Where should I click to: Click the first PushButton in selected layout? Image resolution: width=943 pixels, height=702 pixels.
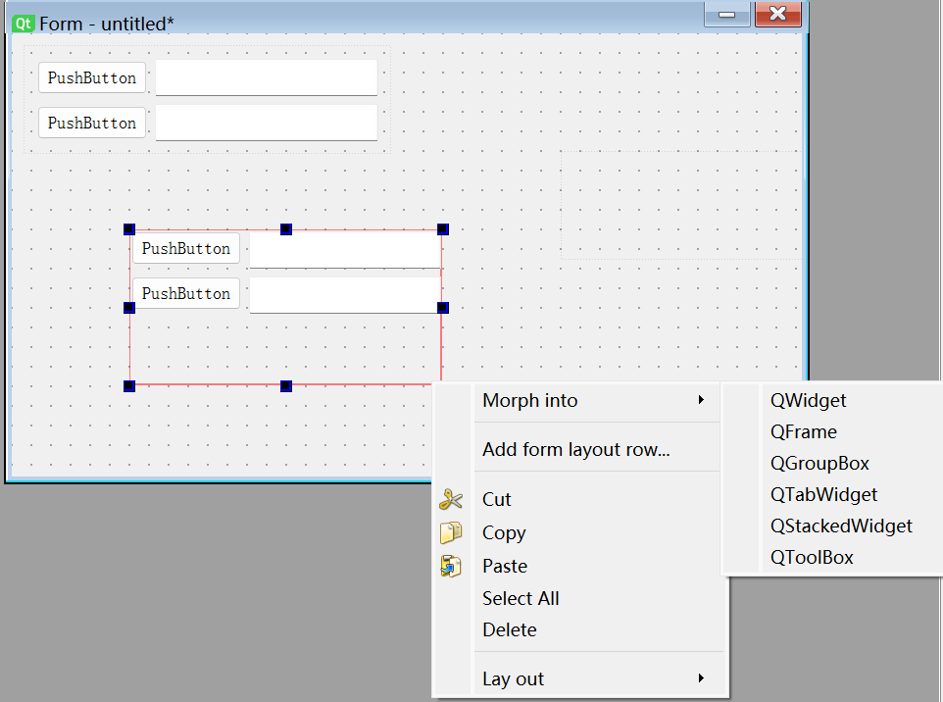pos(186,248)
